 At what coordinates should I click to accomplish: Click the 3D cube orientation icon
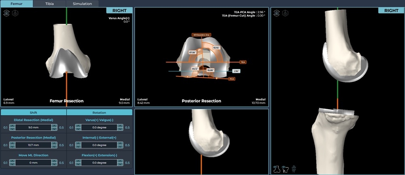point(15,13)
